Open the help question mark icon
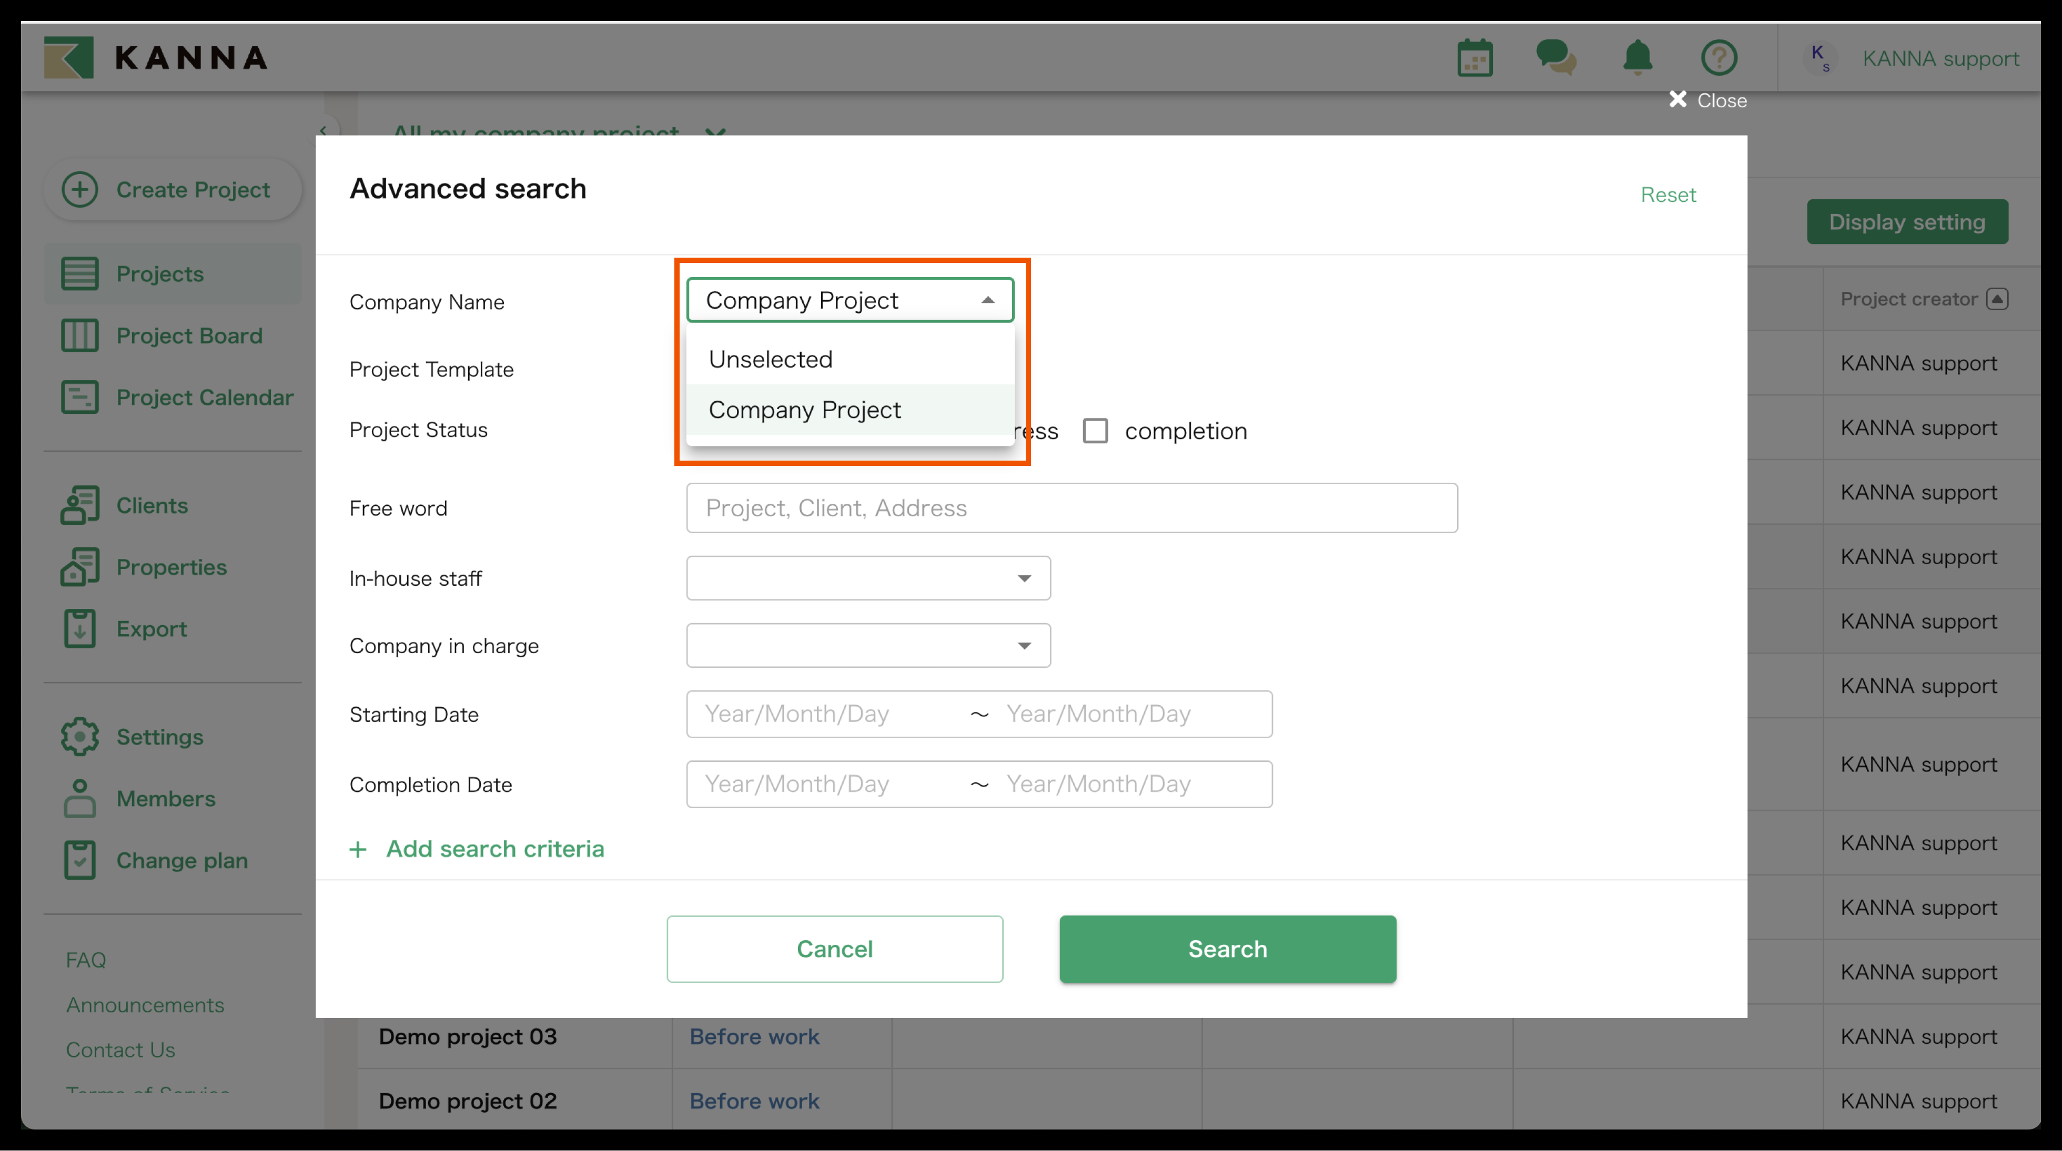2062x1151 pixels. (x=1719, y=58)
